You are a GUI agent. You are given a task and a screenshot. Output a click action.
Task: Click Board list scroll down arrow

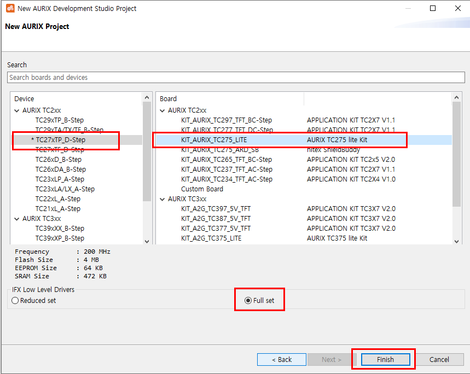[456, 241]
